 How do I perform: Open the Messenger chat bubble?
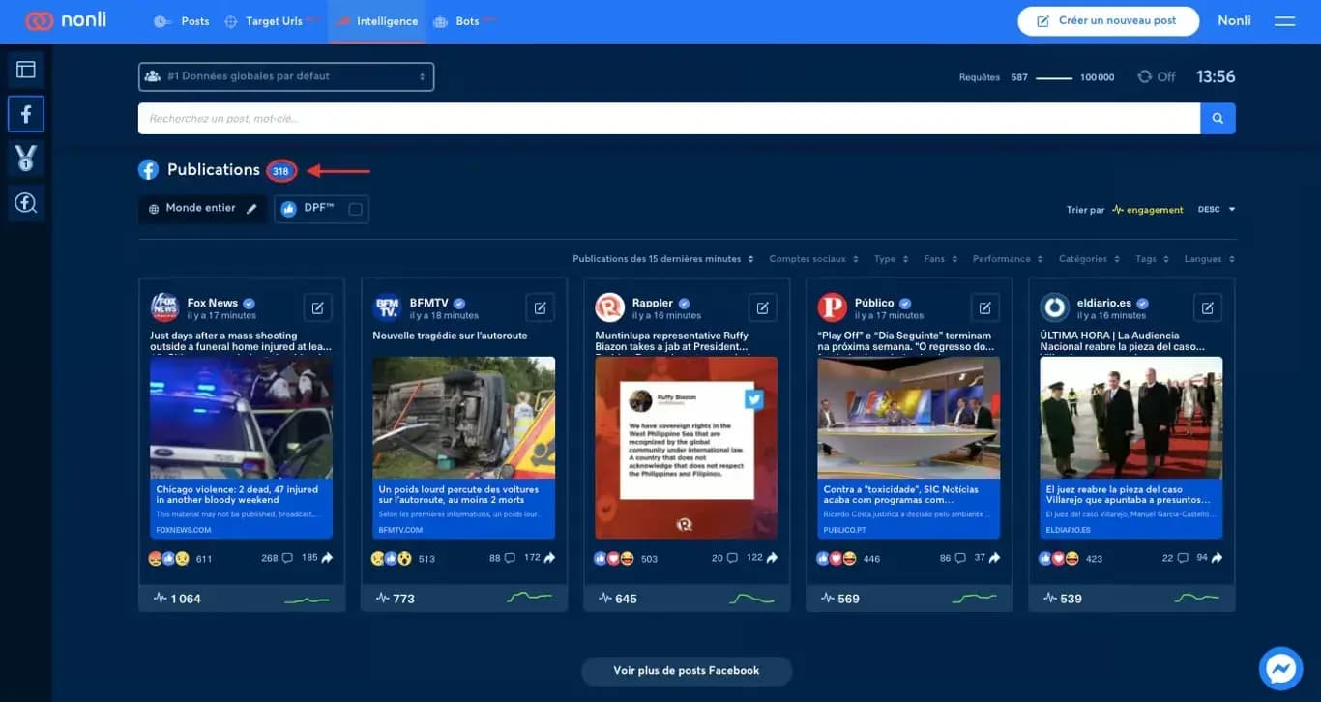tap(1280, 668)
